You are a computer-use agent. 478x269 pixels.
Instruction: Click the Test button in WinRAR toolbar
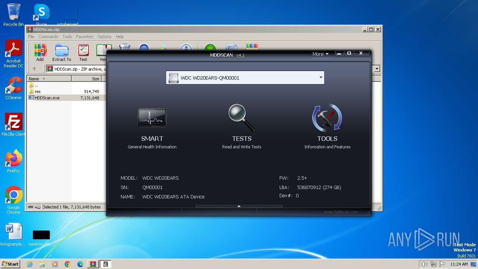click(x=83, y=53)
